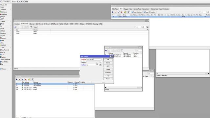Open Quick Set from sidebar
210x118 pixels.
pos(4,5)
